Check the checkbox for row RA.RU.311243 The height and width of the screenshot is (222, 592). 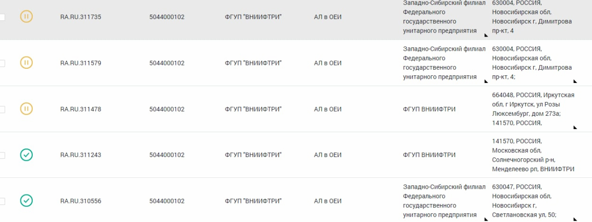click(2, 155)
